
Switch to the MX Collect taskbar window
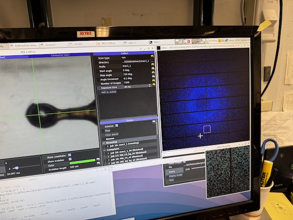(110, 44)
